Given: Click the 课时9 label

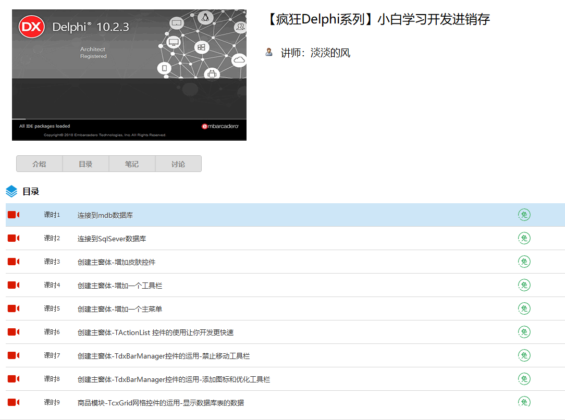Looking at the screenshot, I should point(52,402).
